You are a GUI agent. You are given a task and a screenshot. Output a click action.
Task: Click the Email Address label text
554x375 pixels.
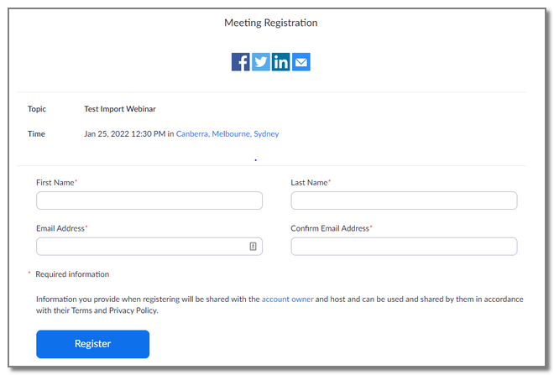tap(60, 228)
